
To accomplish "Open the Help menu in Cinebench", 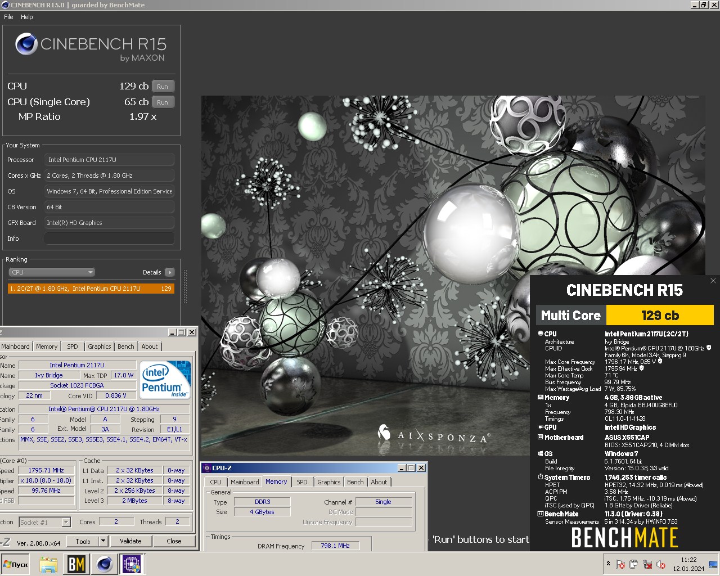I will pos(27,17).
